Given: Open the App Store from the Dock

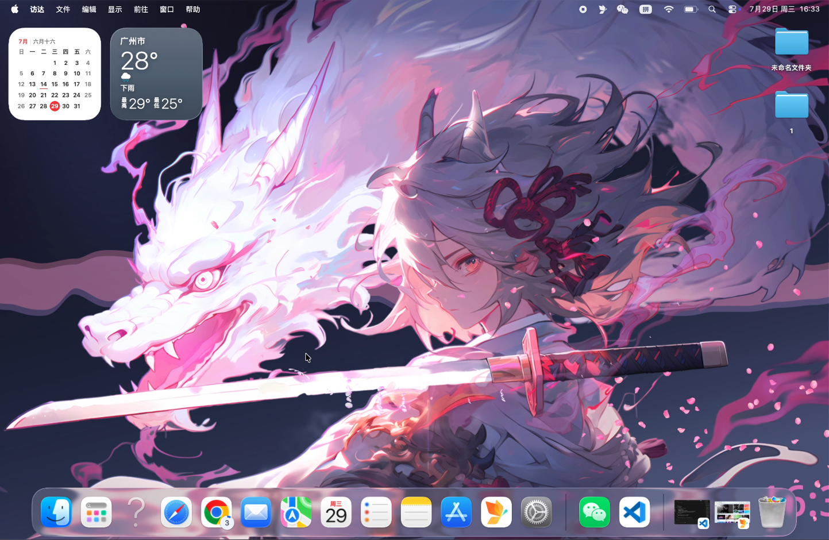Looking at the screenshot, I should coord(456,512).
